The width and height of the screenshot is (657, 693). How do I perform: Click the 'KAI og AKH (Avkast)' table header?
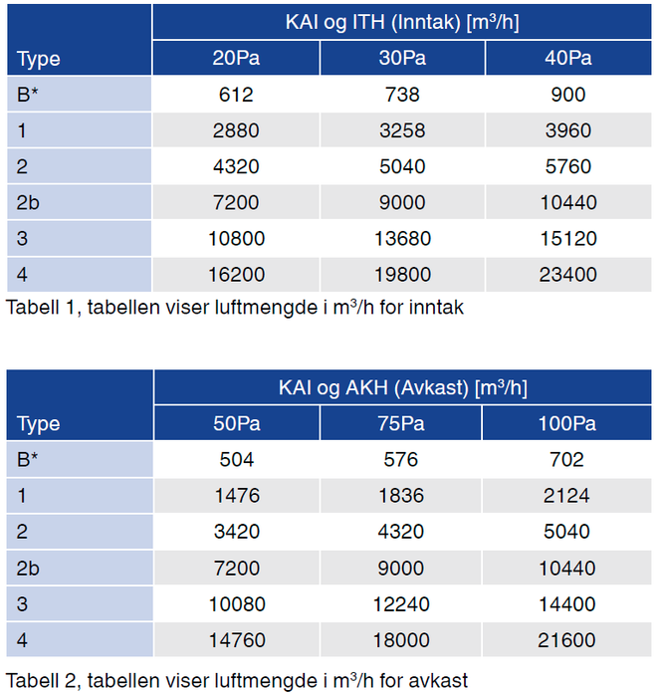tap(402, 387)
